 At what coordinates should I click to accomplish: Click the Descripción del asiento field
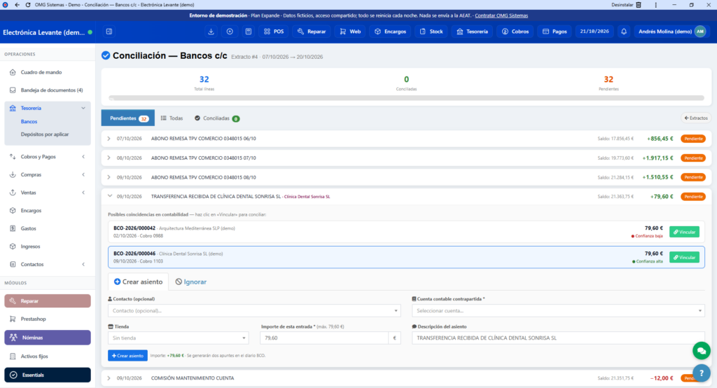click(558, 338)
